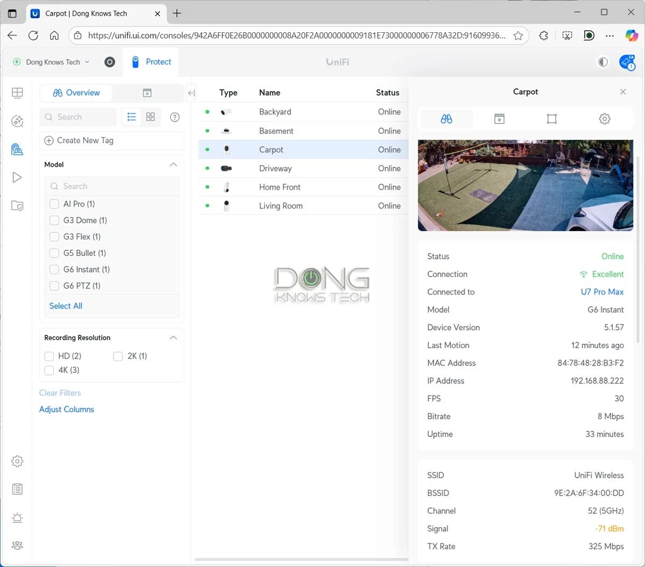Check the G3 Dome model filter

(x=54, y=220)
